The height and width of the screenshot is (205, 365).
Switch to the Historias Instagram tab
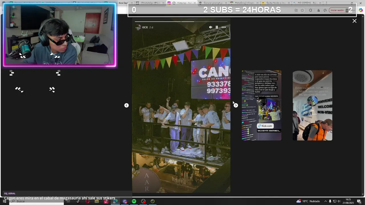point(182,3)
